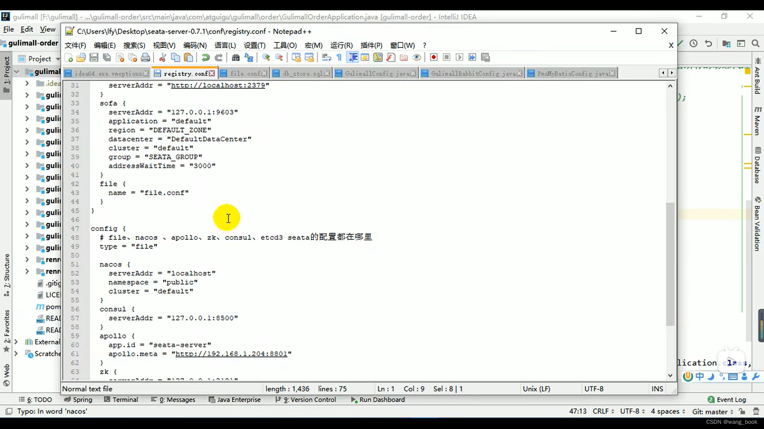Click Run a Macro Multiple Times icon
Image resolution: width=764 pixels, height=429 pixels.
[x=472, y=58]
